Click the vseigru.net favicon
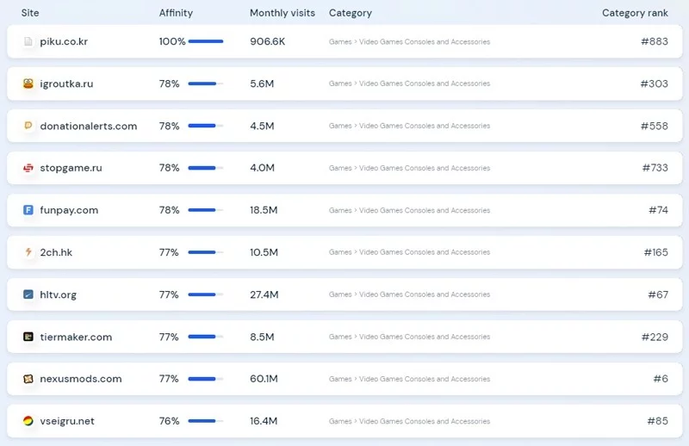 pos(28,421)
